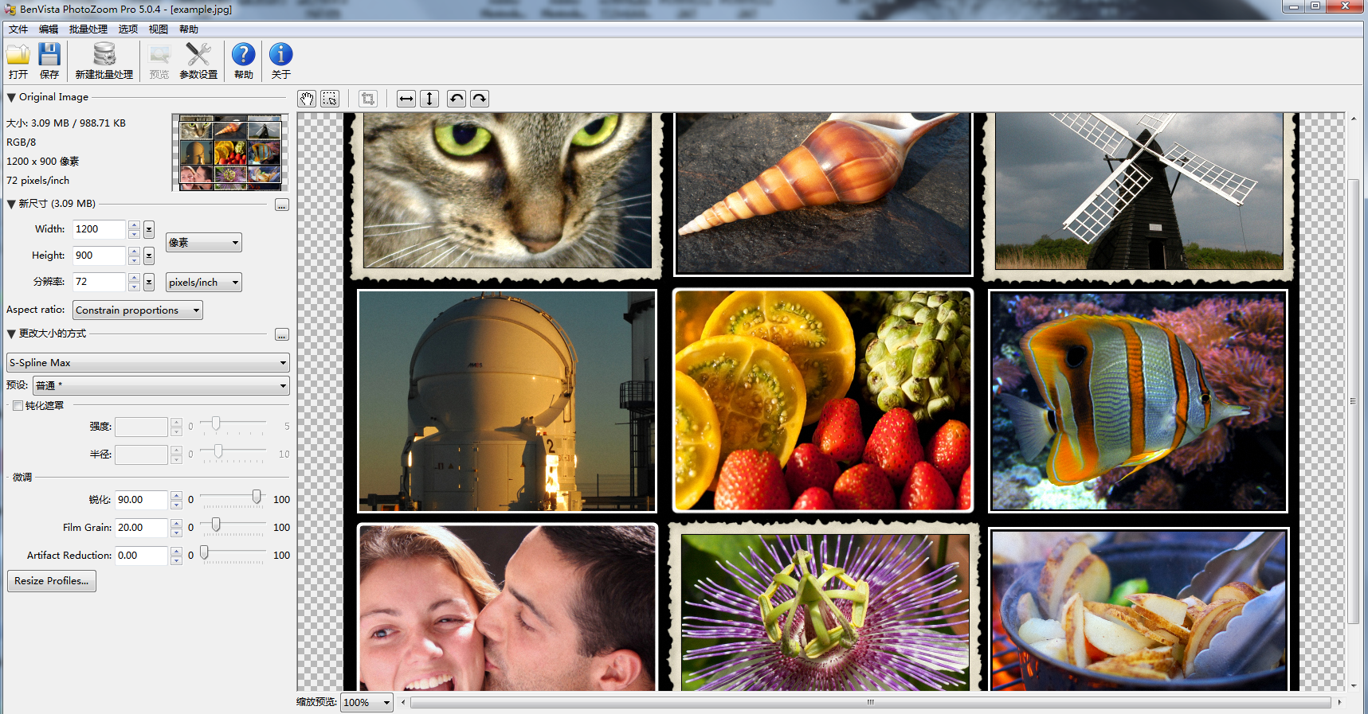Viewport: 1368px width, 714px height.
Task: Click the 锐化 value field
Action: tap(141, 501)
